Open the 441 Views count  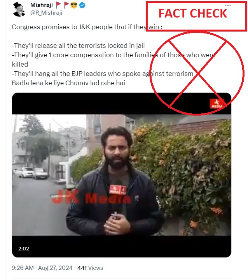point(90,268)
